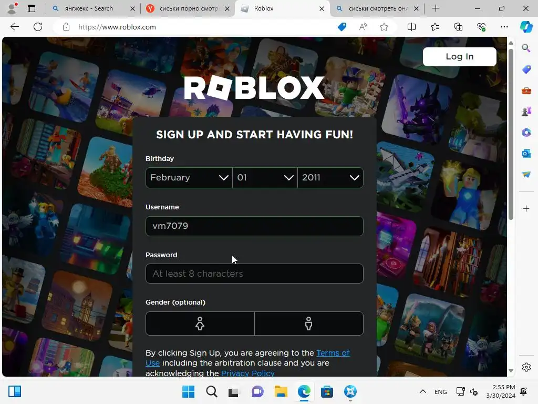Open the sidebar Microsoft 365 icon
538x404 pixels.
click(x=526, y=133)
